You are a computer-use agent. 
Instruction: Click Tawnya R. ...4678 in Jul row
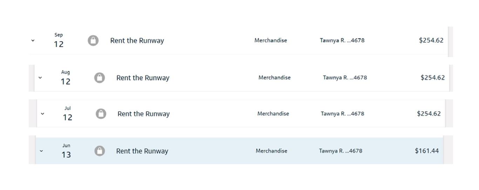coord(343,114)
